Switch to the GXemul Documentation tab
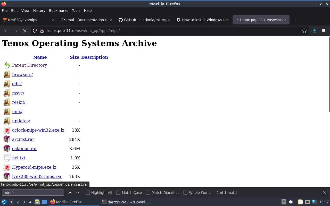330x206 pixels. [x=86, y=20]
